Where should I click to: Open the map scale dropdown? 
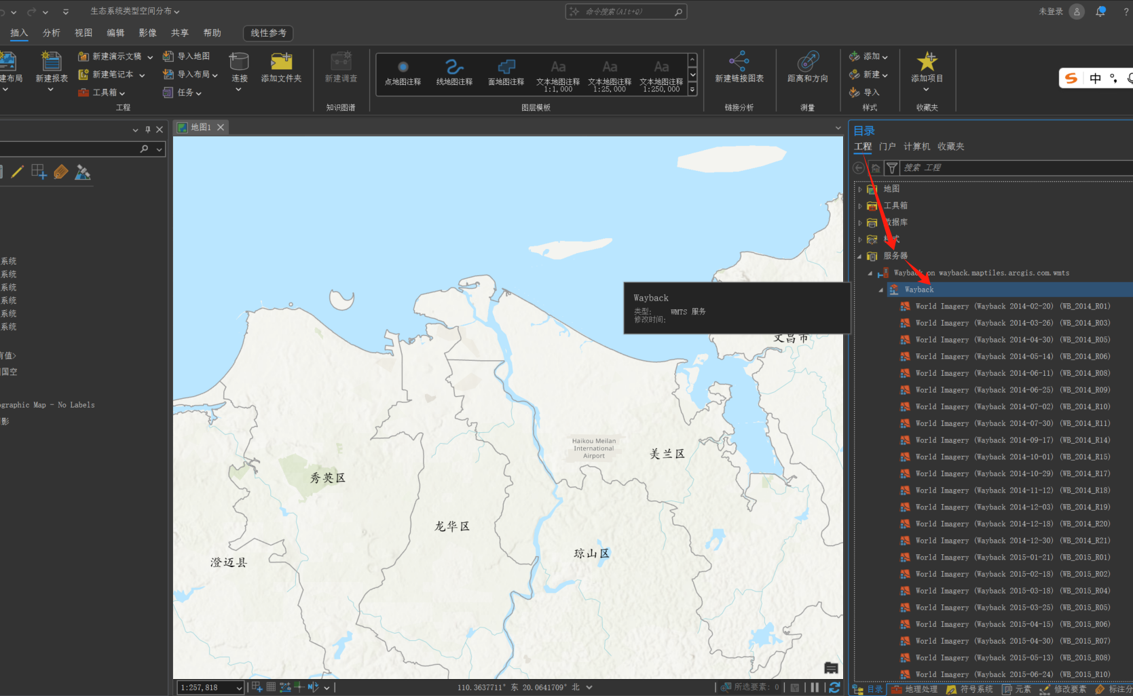point(239,688)
